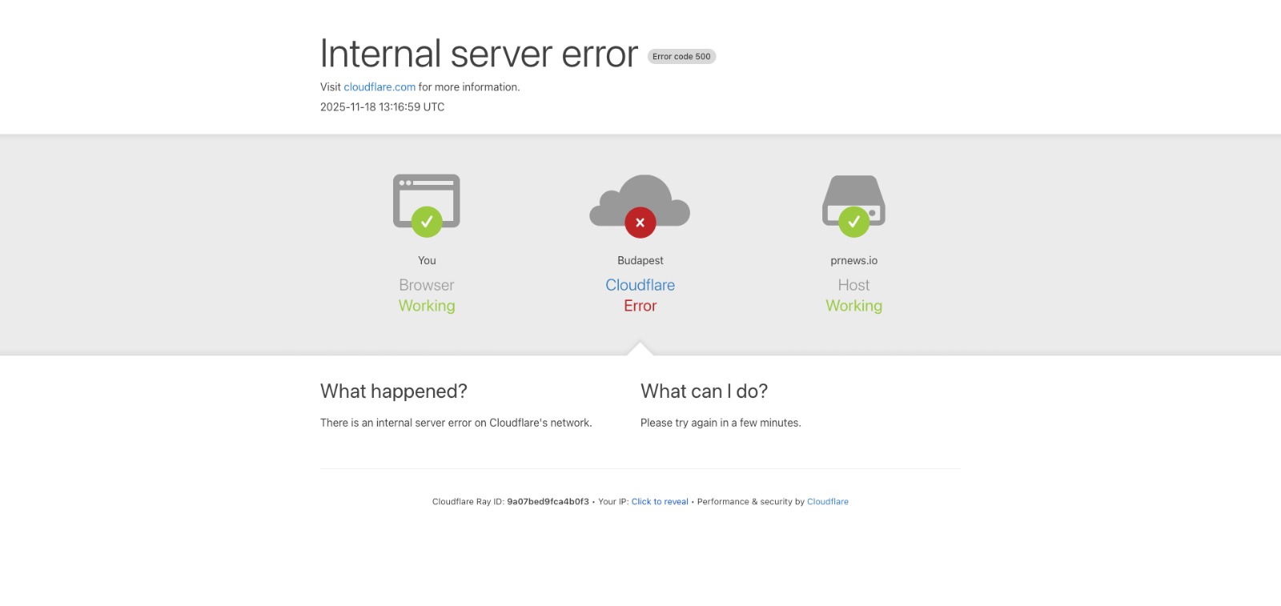Click the browser window icon above You
Viewport: 1281px width, 606px height.
click(427, 205)
